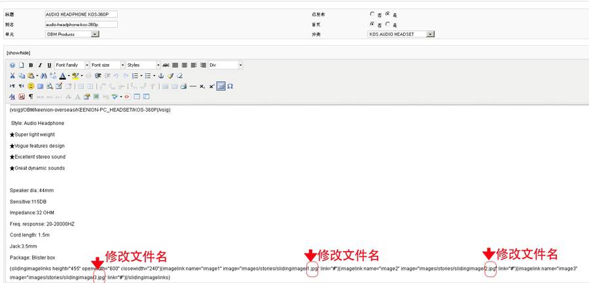Click the copy icon
This screenshot has width=589, height=283.
(x=22, y=76)
